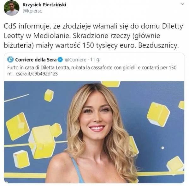Image resolution: width=189 pixels, height=186 pixels.
Task: Open the Krzysiek Pierściński display name
Action: click(x=44, y=5)
